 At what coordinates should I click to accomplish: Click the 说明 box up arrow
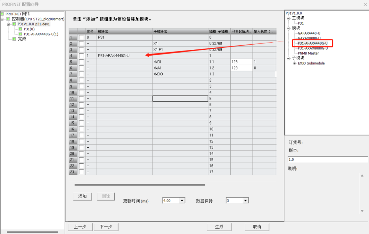[362, 176]
